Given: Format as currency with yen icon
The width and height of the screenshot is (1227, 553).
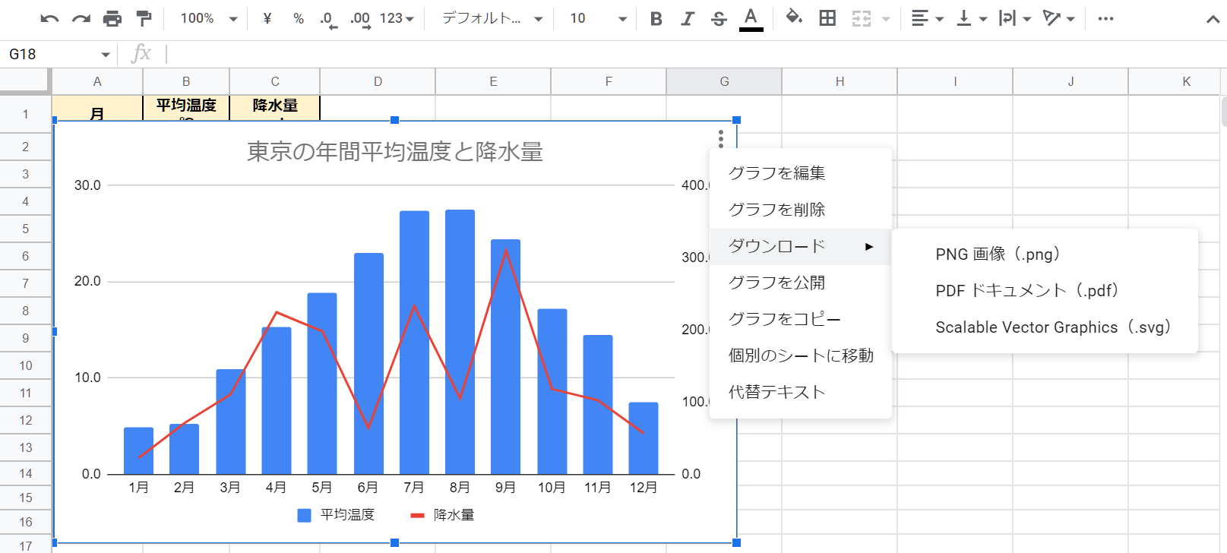Looking at the screenshot, I should [267, 18].
